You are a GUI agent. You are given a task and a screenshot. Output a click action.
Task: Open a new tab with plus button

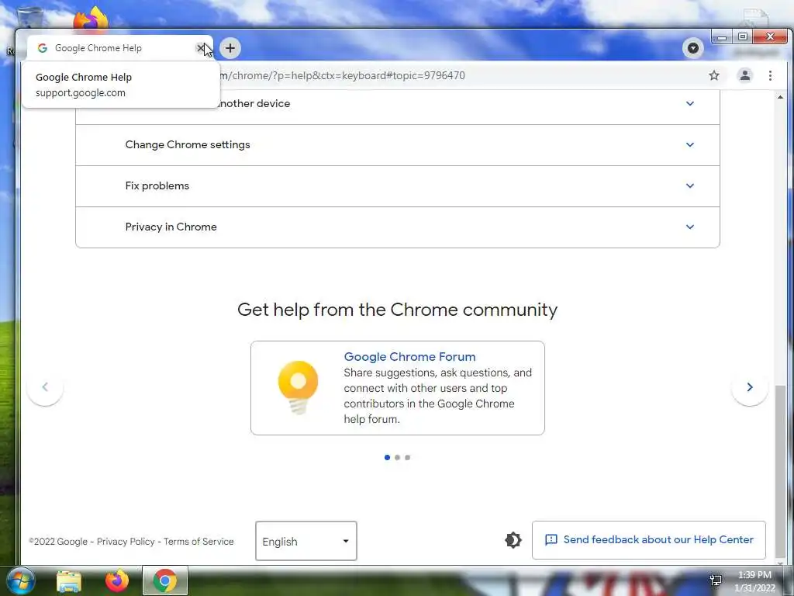click(x=230, y=48)
